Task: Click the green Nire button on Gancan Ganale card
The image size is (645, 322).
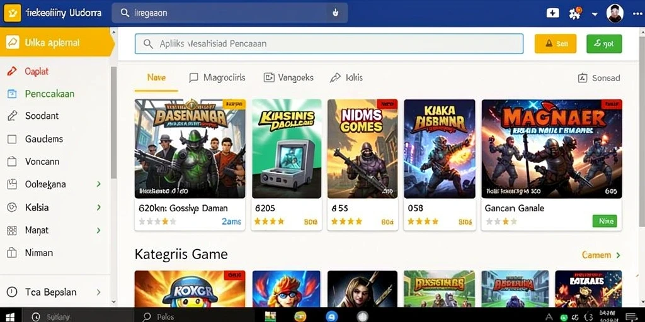Action: (605, 221)
